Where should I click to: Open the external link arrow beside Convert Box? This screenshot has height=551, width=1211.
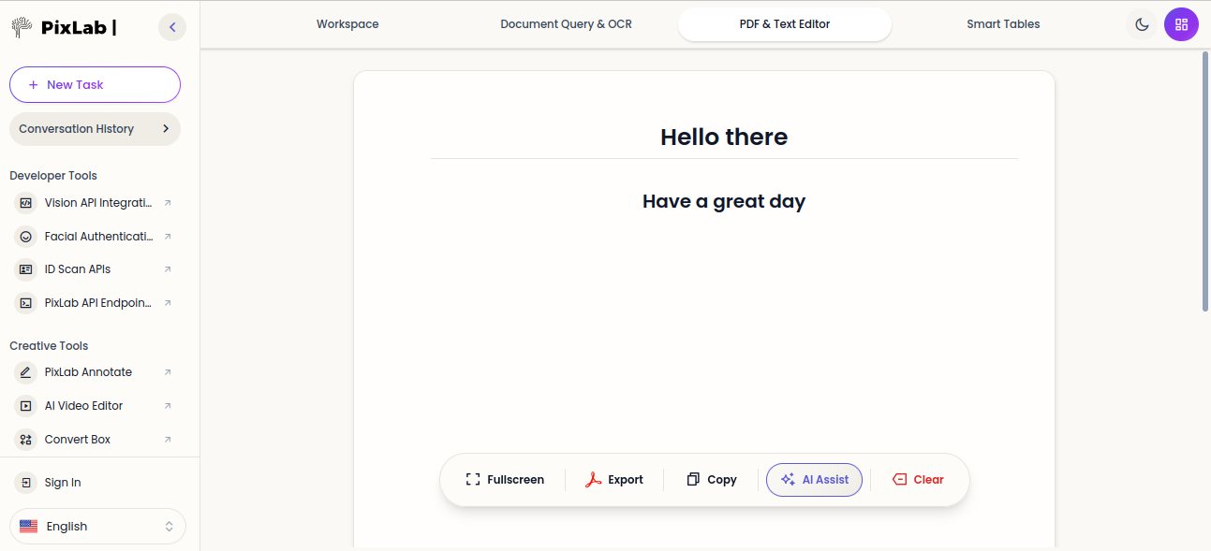coord(168,440)
